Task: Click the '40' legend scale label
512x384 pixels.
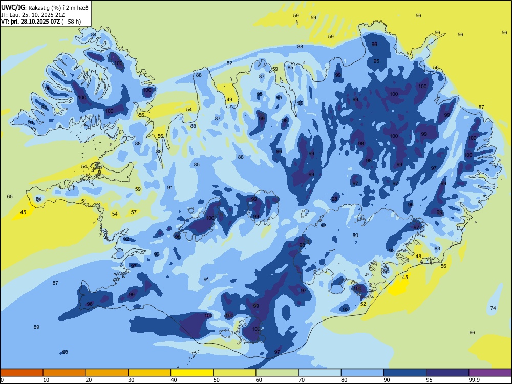Action: coord(174,380)
